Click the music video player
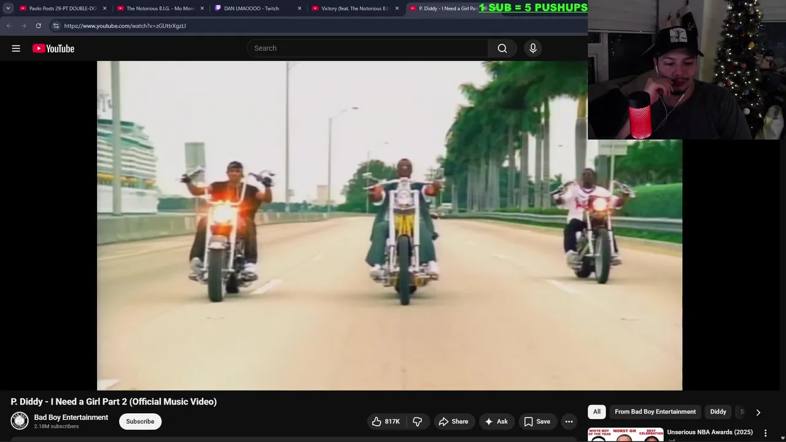This screenshot has width=786, height=442. [x=389, y=225]
